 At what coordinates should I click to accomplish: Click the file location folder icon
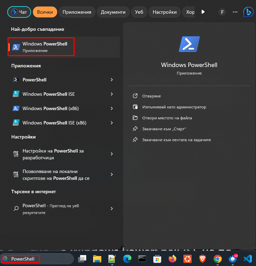click(x=135, y=118)
